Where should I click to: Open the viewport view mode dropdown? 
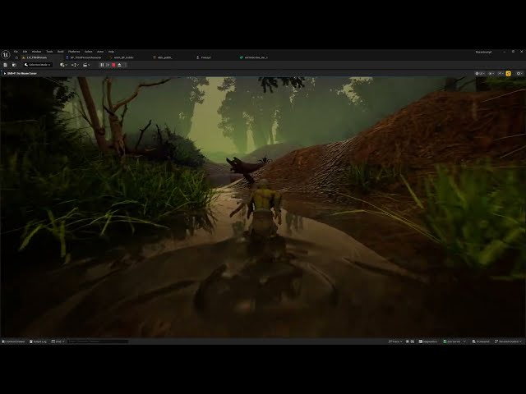coord(480,73)
